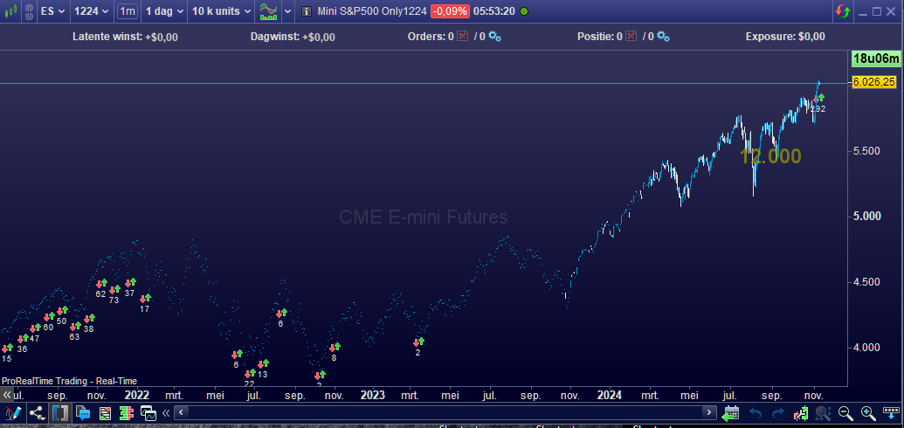
Task: Open the chat comments icon
Action: pos(83,413)
